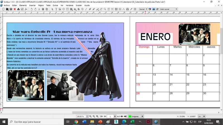
Task: Export as PDF using the Acrobat icon
Action: (x=26, y=9)
